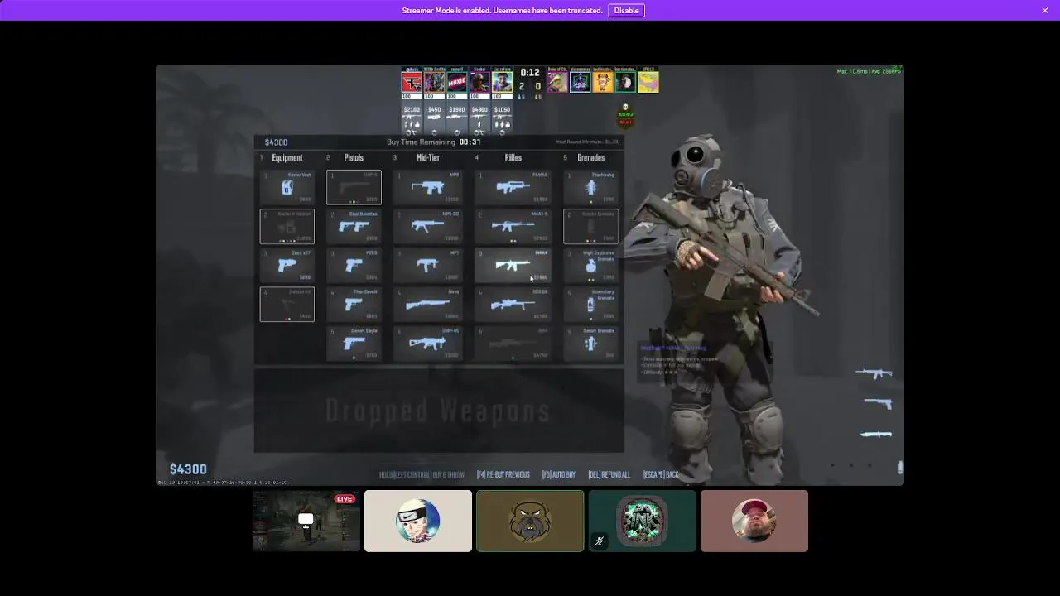This screenshot has height=596, width=1060.
Task: Select the red cap participant tile
Action: coord(754,521)
